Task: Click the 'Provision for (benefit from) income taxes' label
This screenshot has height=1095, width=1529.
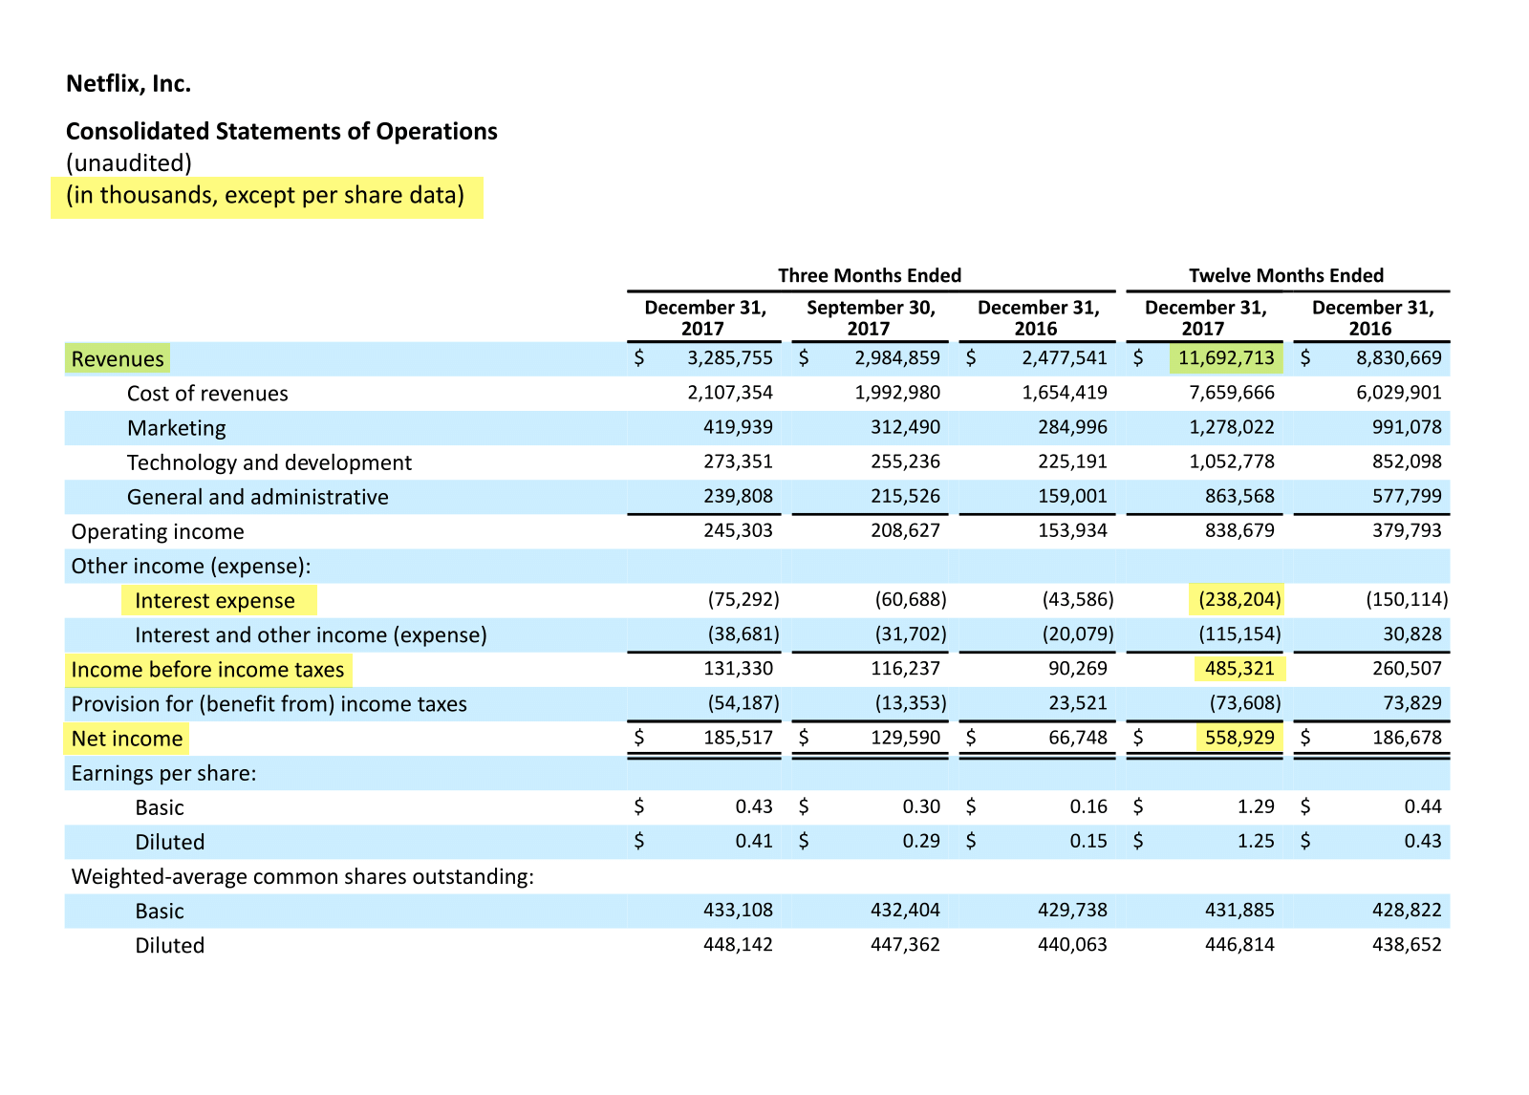Action: [269, 704]
